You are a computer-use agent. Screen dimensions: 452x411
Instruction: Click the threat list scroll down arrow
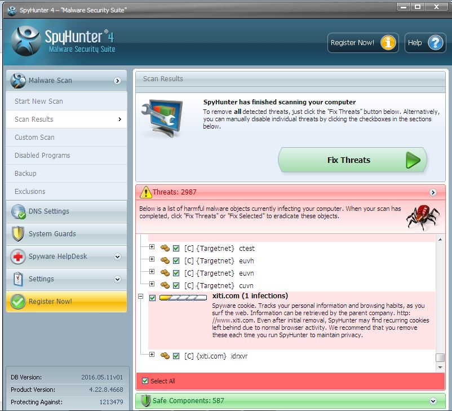[x=440, y=367]
